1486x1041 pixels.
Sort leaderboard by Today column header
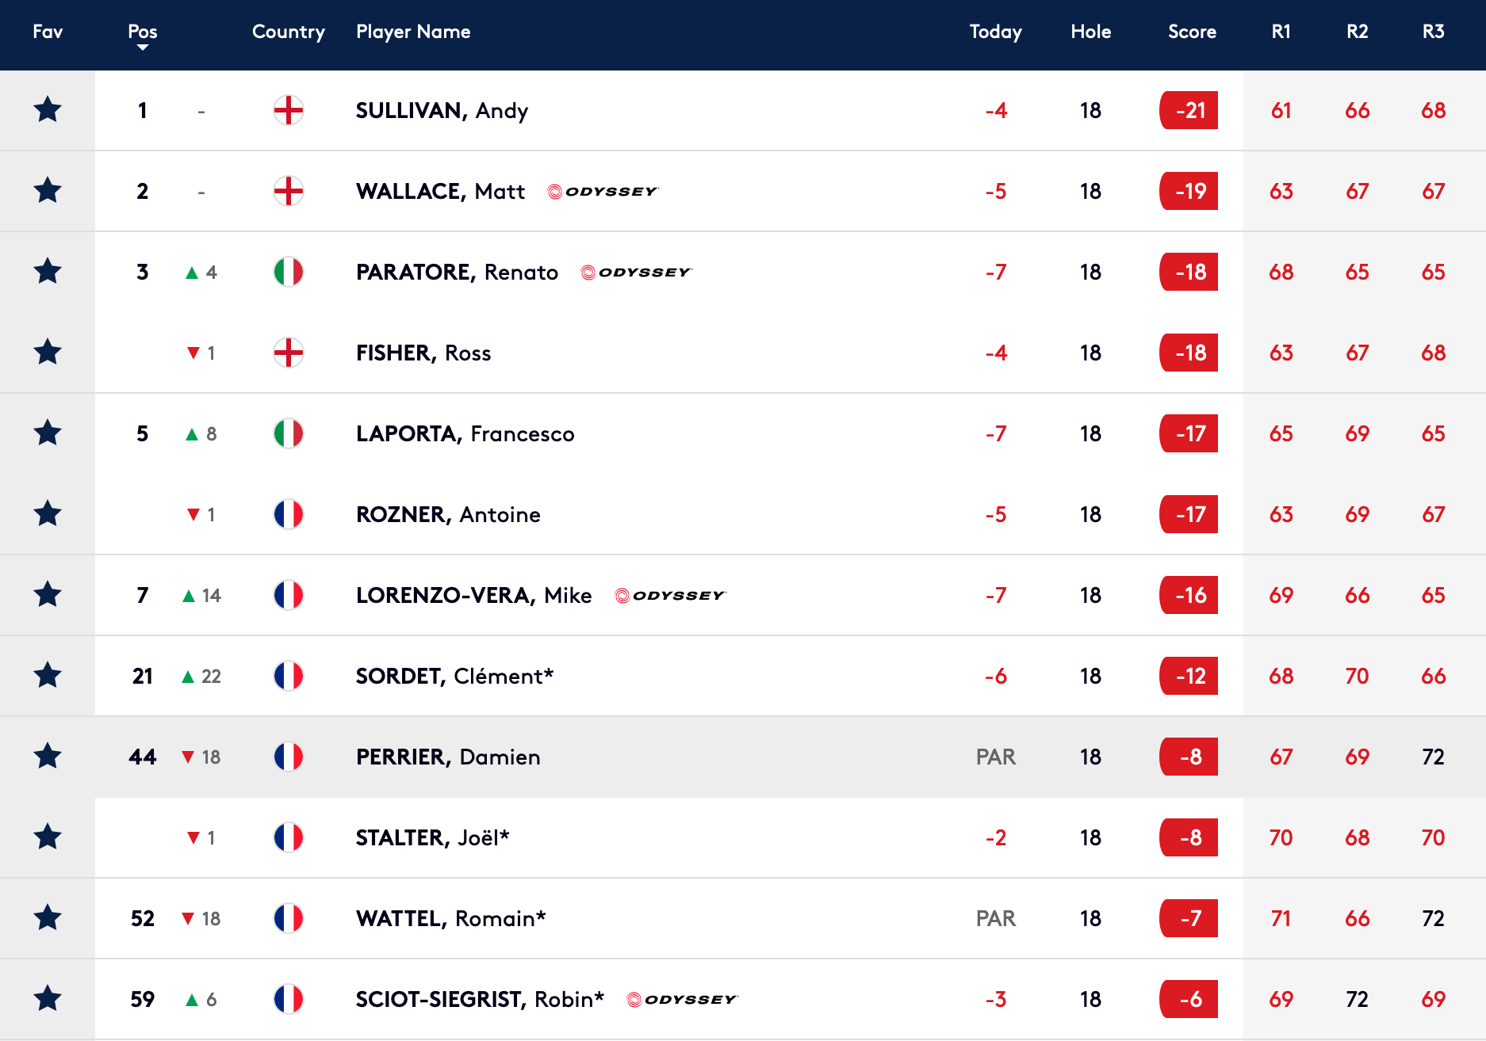996,32
